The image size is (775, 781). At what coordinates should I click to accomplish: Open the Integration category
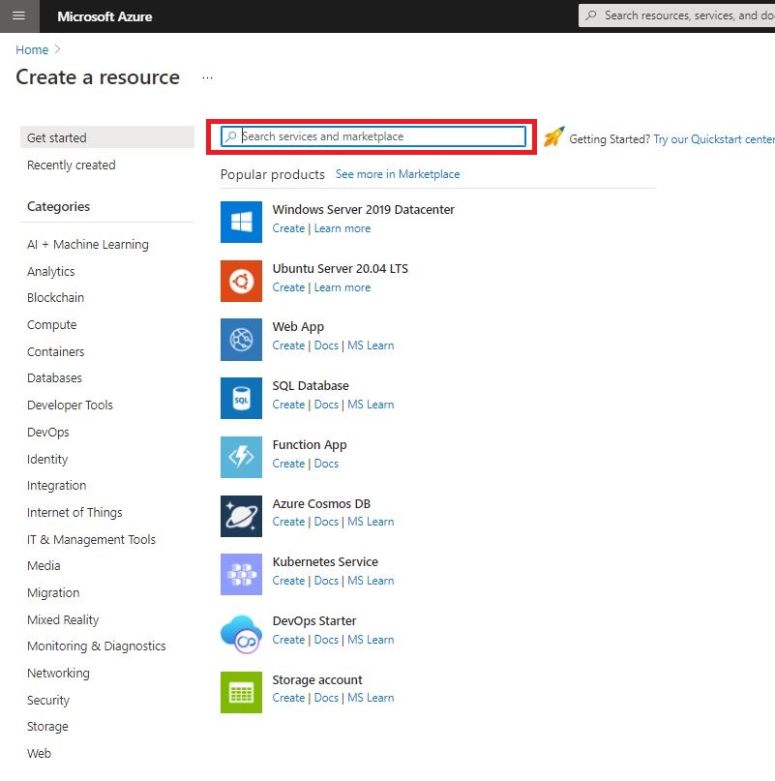[x=56, y=486]
